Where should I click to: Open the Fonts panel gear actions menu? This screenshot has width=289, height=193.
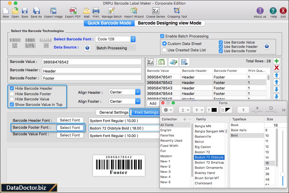168,110
